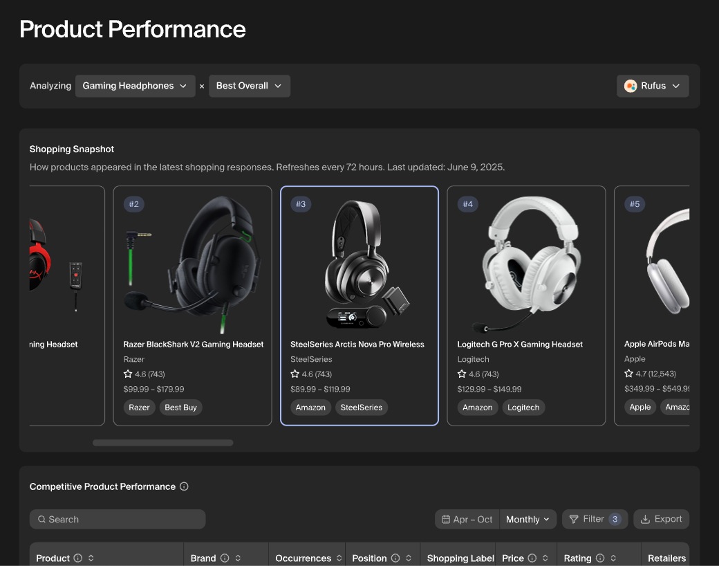Open the Filter options button
The width and height of the screenshot is (719, 566).
coord(595,519)
